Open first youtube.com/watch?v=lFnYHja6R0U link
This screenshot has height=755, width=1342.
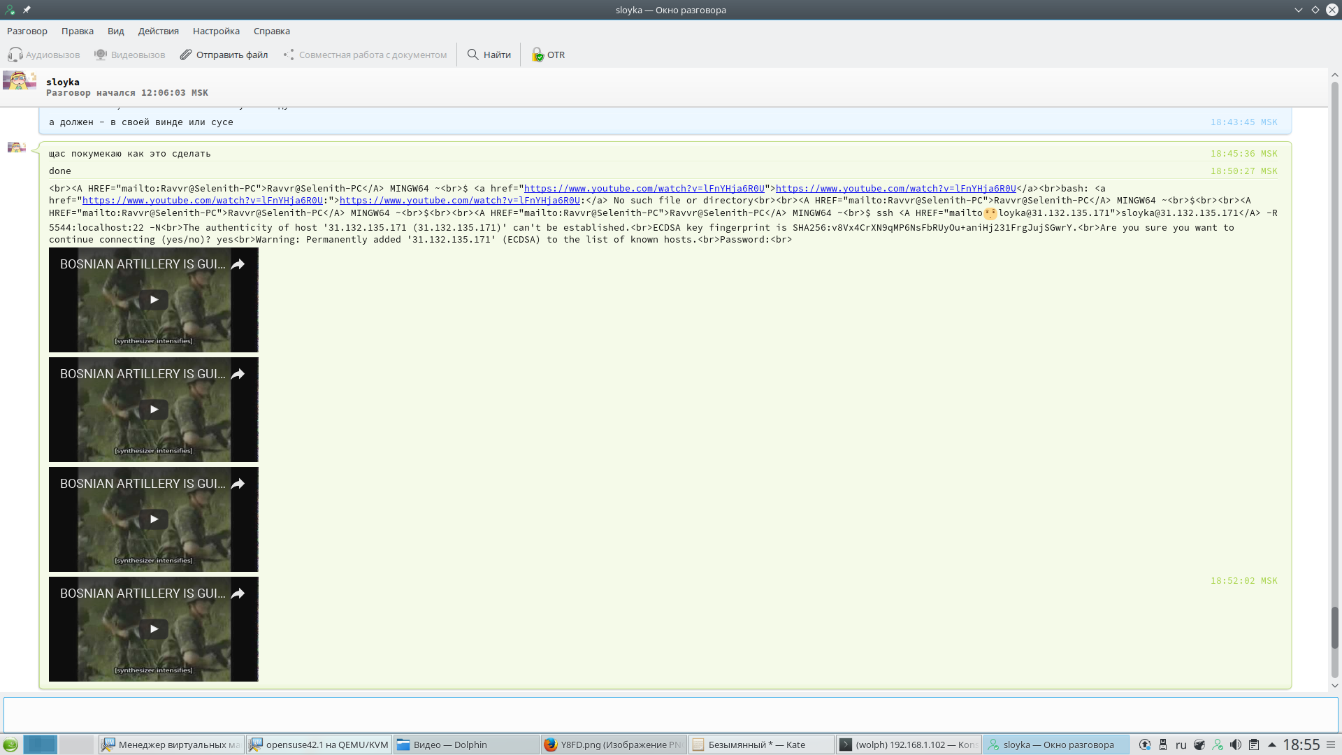coord(644,189)
